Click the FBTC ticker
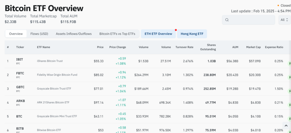 point(20,73)
